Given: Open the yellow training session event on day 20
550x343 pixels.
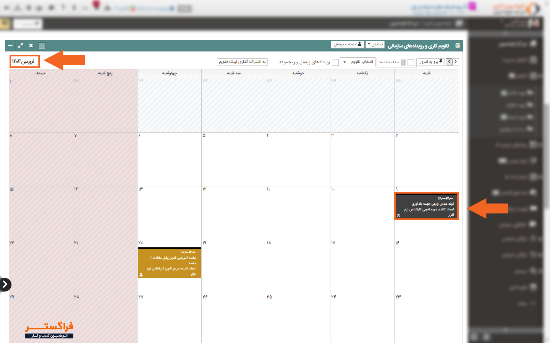Looking at the screenshot, I should [170, 263].
